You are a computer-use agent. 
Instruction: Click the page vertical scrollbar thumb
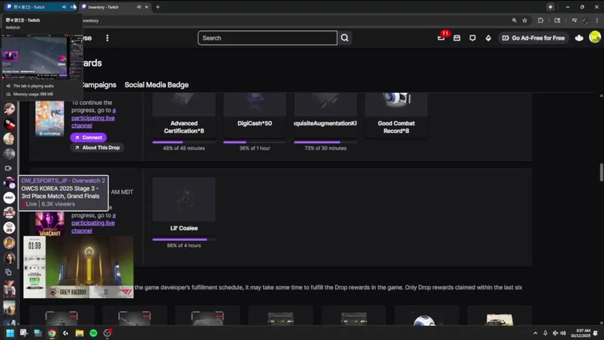601,172
